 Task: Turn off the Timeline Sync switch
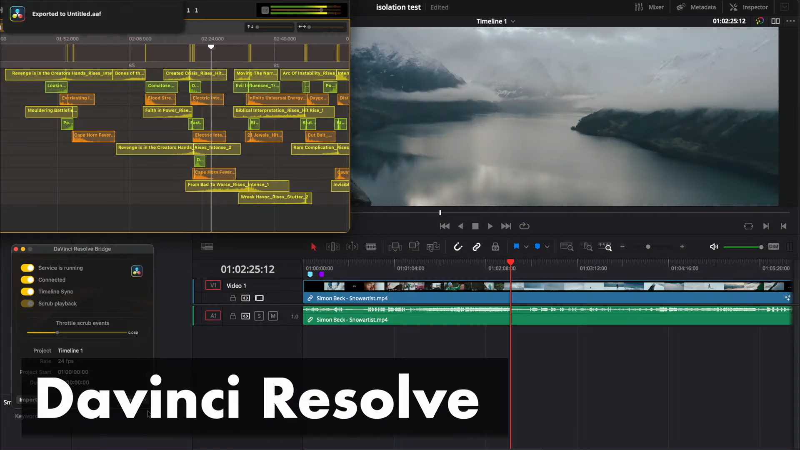(x=27, y=292)
